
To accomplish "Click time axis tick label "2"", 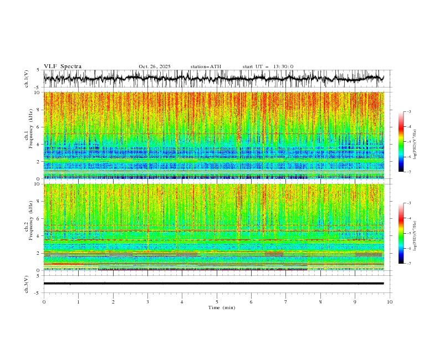I will click(113, 302).
